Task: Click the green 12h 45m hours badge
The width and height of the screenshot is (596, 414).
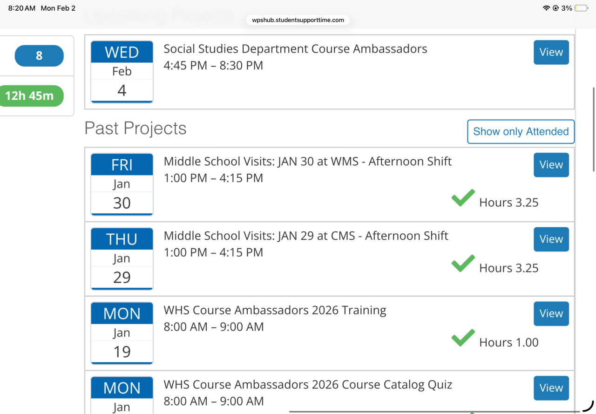Action: [30, 96]
